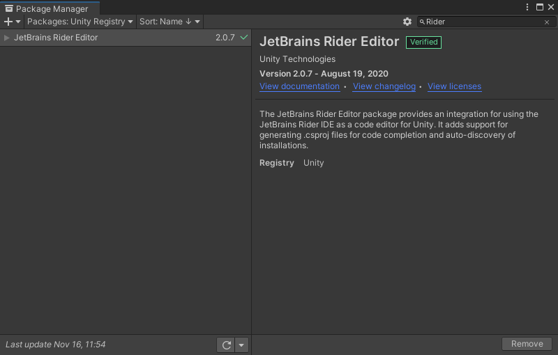The image size is (558, 355).
Task: Click the green installed checkmark icon
Action: tap(243, 37)
